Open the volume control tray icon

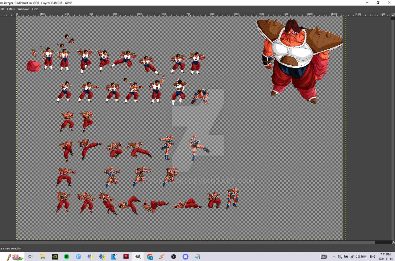tap(358, 256)
